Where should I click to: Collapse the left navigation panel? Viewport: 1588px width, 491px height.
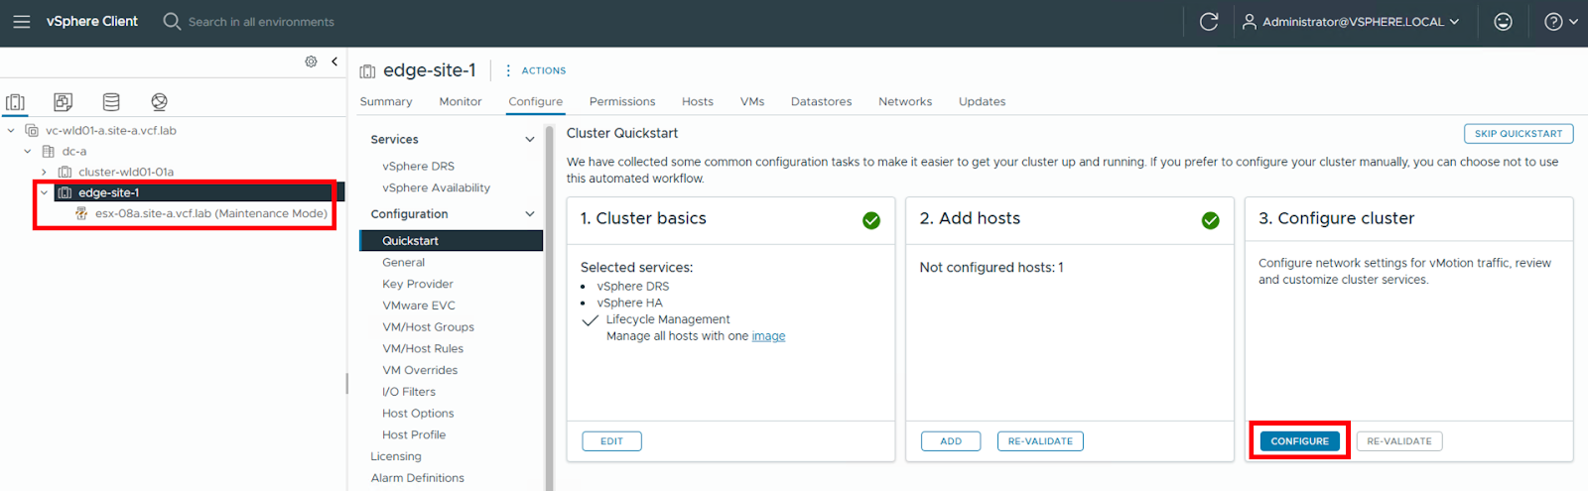[x=334, y=61]
